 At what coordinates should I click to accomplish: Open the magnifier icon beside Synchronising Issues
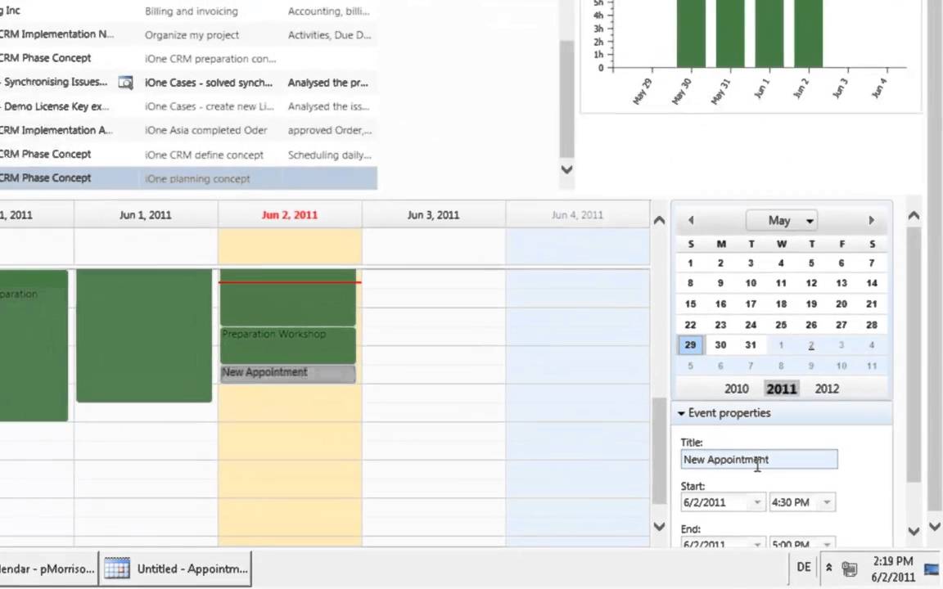(x=125, y=83)
